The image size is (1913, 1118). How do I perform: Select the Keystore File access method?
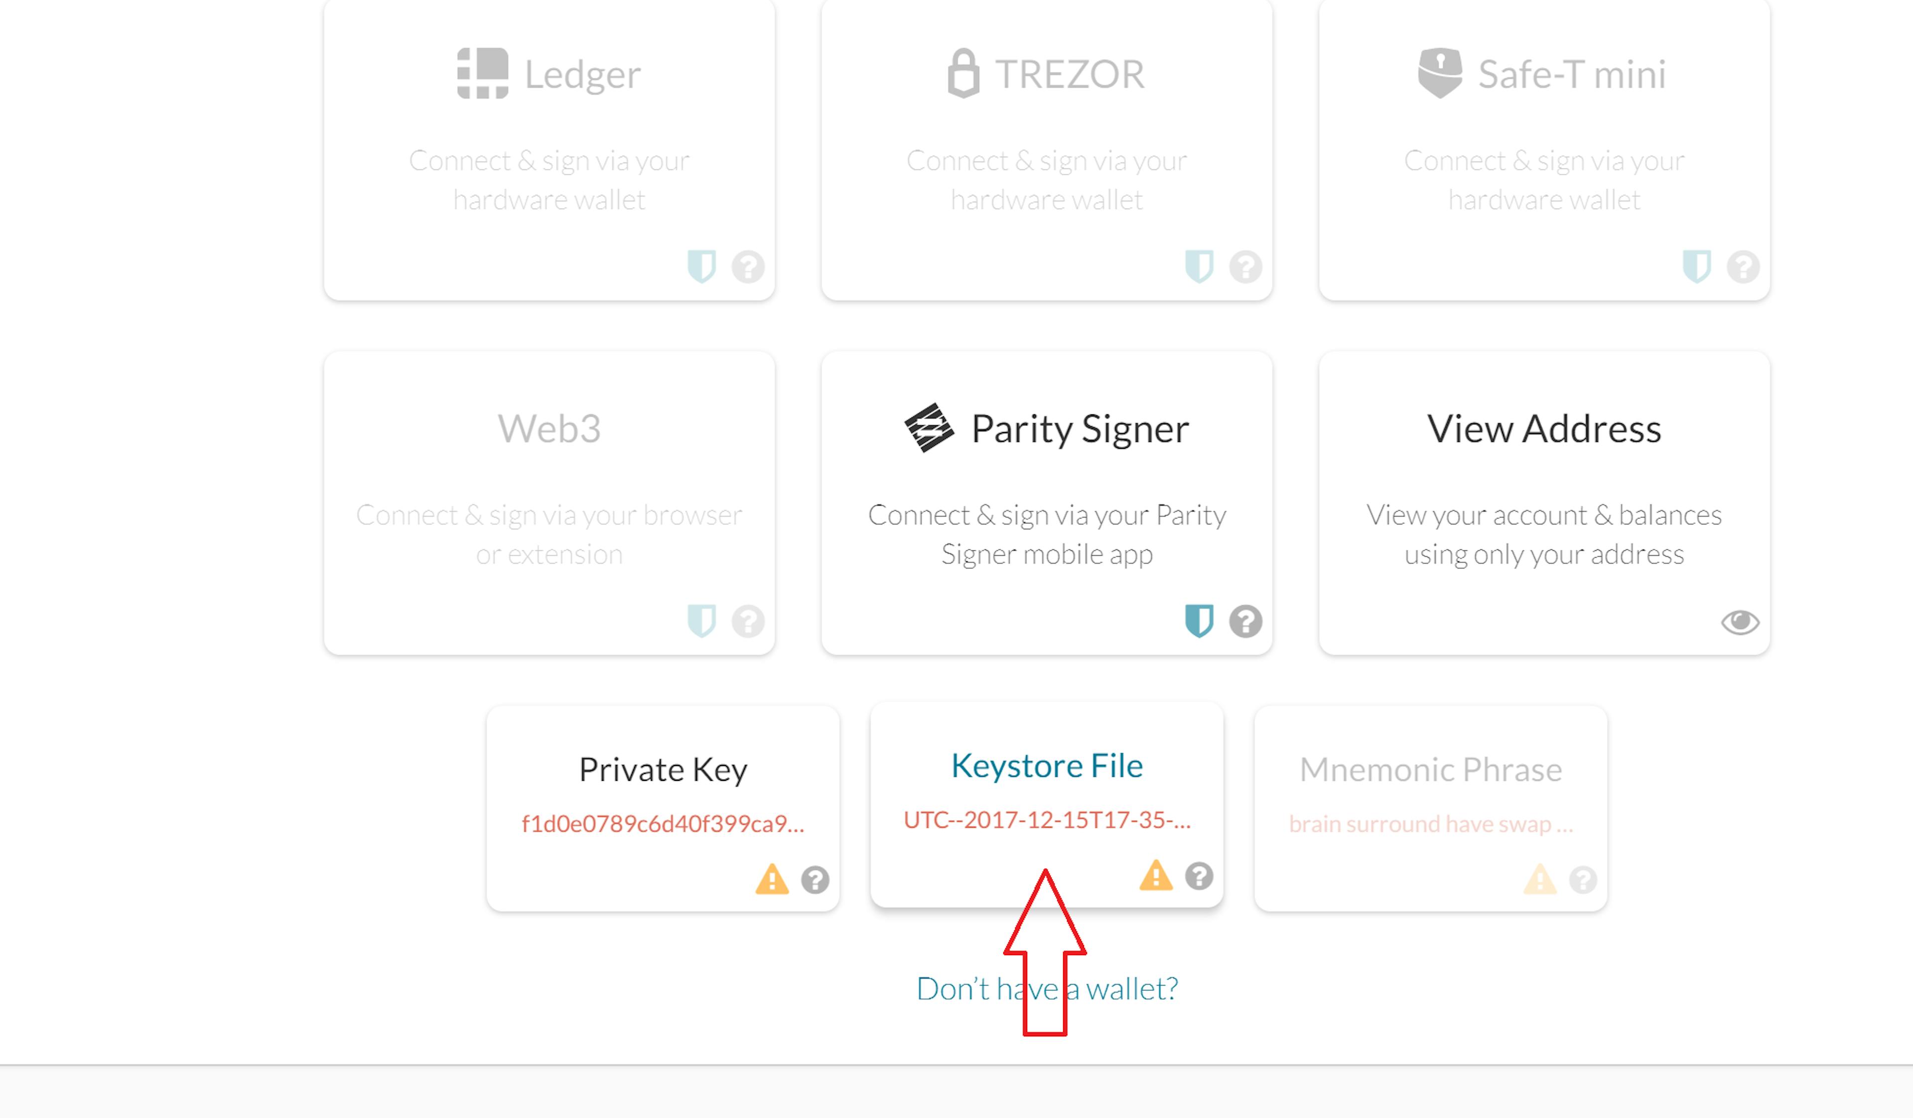pyautogui.click(x=1047, y=805)
